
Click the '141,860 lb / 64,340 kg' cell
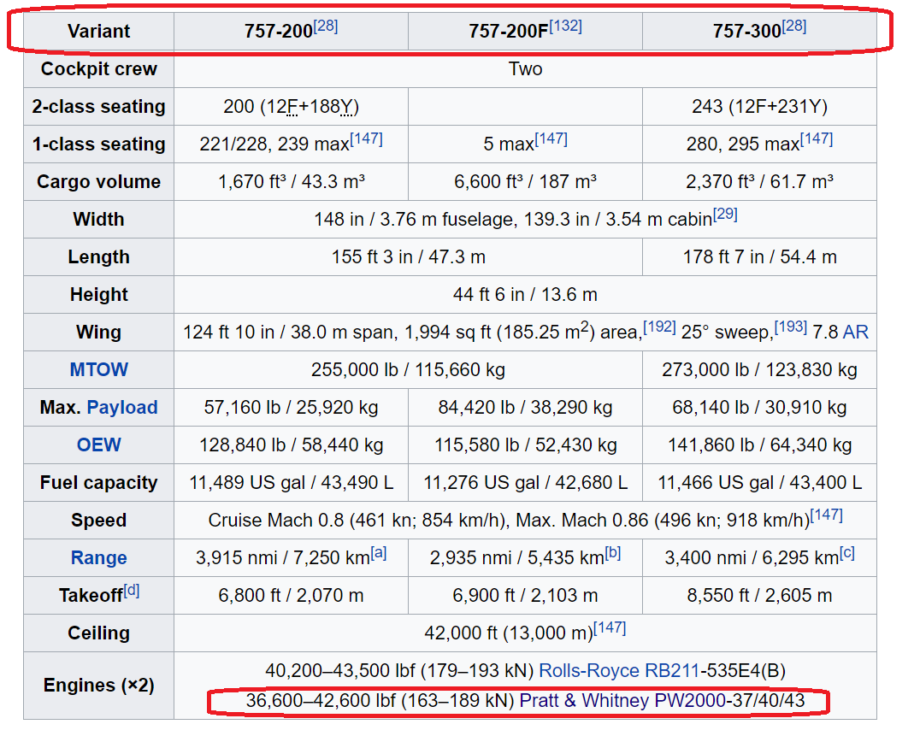[x=760, y=445]
